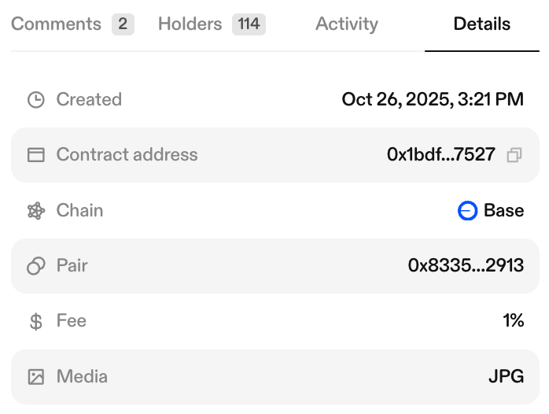Click the JPG media type value
The width and height of the screenshot is (549, 414).
(x=506, y=376)
